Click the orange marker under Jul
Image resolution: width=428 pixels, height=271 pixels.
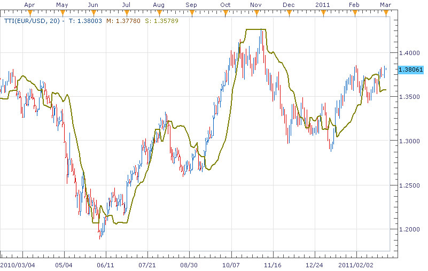point(127,13)
